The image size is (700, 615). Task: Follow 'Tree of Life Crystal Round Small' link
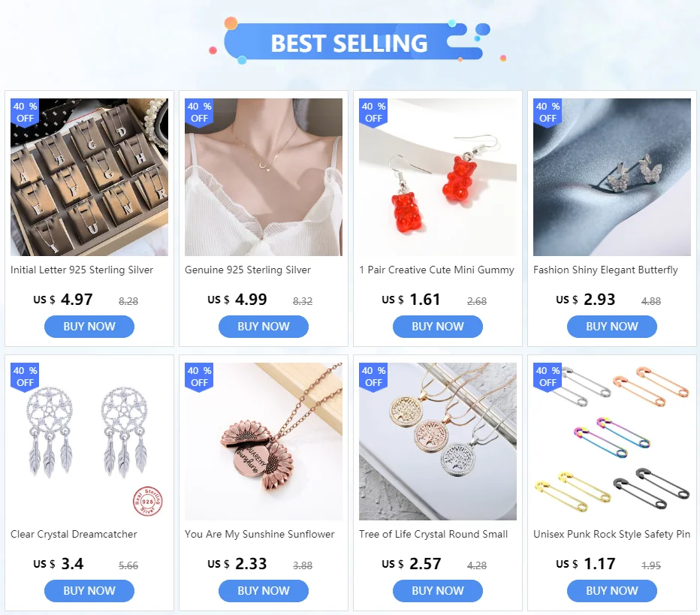coord(433,534)
